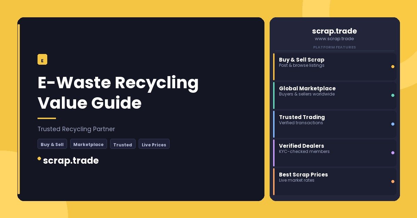Open the www.scrap.trade link
The height and width of the screenshot is (218, 417).
[x=334, y=39]
